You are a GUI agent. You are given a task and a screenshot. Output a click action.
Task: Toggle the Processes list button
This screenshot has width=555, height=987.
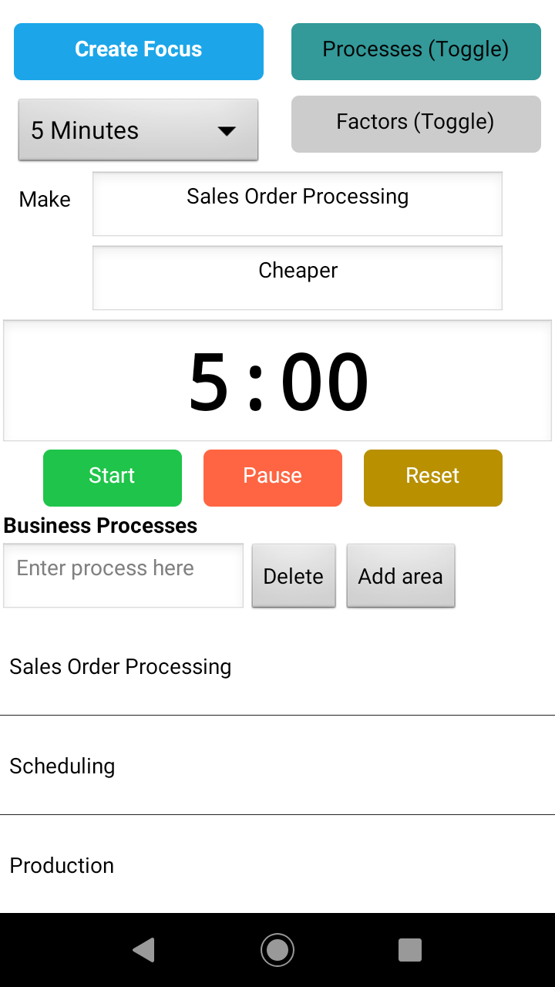pos(415,52)
